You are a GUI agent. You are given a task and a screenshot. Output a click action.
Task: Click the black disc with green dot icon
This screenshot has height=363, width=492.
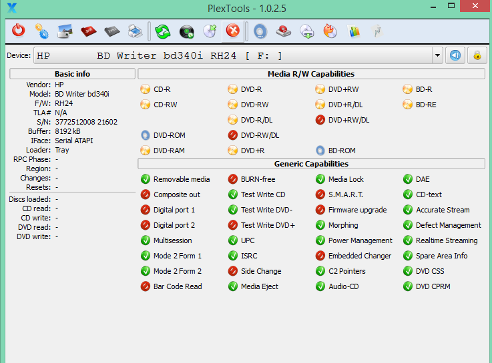(187, 31)
